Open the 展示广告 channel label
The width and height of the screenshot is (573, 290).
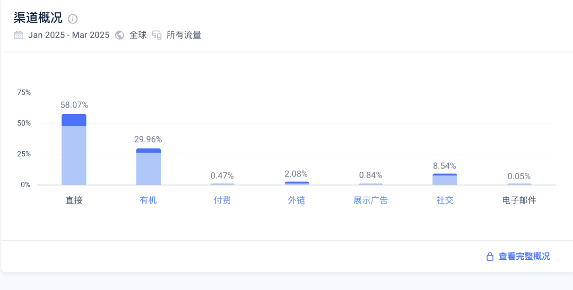point(370,200)
